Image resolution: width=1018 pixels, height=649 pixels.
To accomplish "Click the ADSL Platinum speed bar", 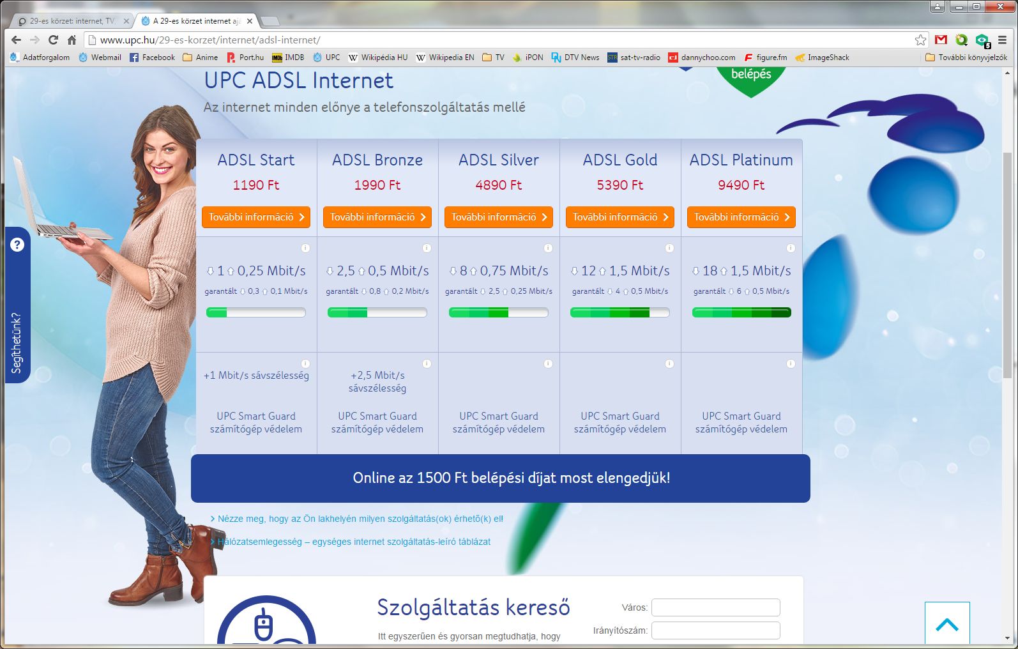I will pyautogui.click(x=741, y=312).
